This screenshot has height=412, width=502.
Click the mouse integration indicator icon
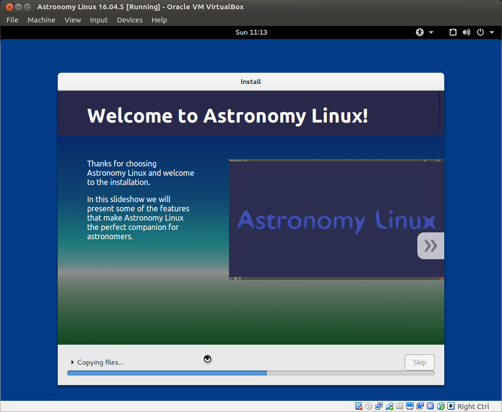440,406
